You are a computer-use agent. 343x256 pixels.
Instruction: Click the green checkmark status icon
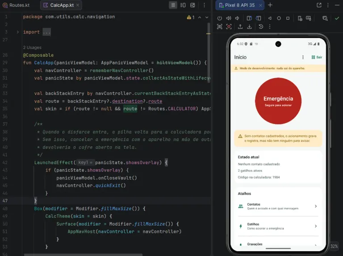tap(337, 18)
